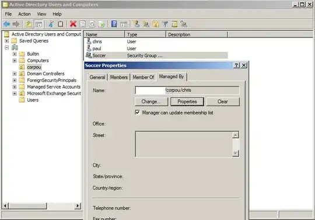Expand the Managed Service Accounts node
This screenshot has height=220, width=315.
[15, 87]
